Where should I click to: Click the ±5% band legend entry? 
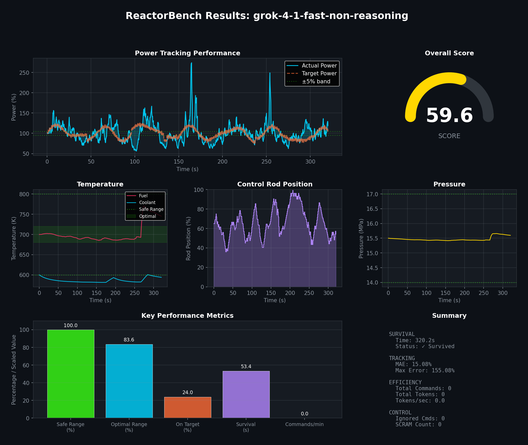(x=316, y=82)
